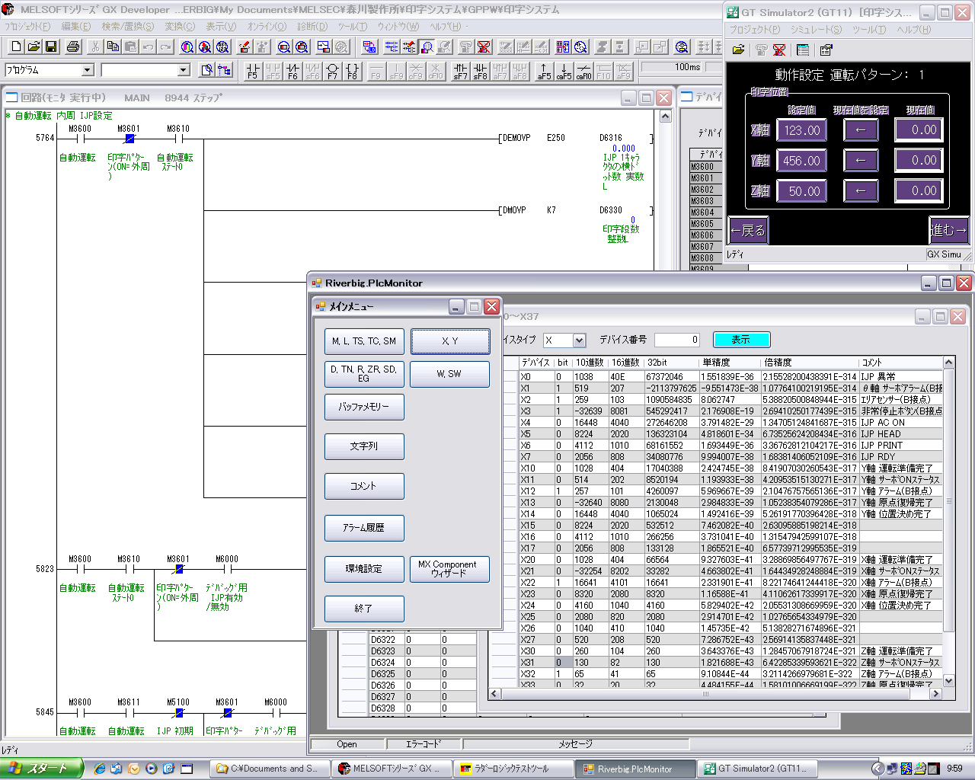The image size is (975, 780).
Task: Click the X, Y button in メインメニュー
Action: [x=450, y=341]
